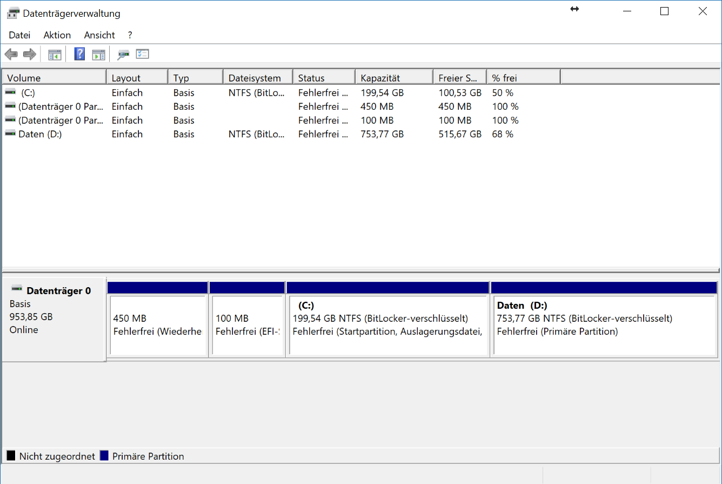Image resolution: width=722 pixels, height=484 pixels.
Task: Toggle the console tree pane icon
Action: 55,54
